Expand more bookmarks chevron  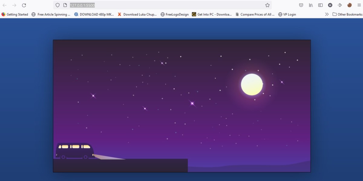(x=327, y=14)
